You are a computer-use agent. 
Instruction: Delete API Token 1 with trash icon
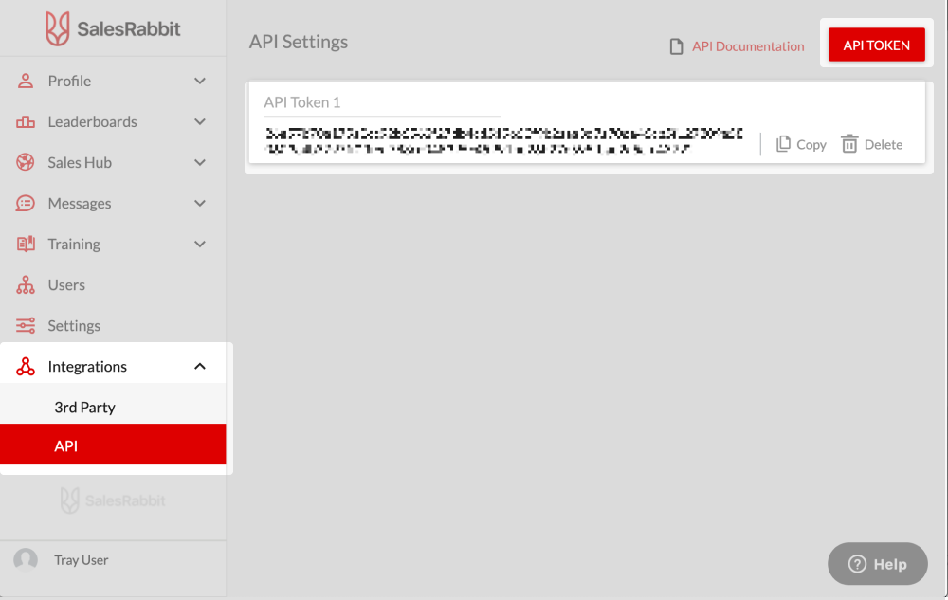pyautogui.click(x=871, y=144)
